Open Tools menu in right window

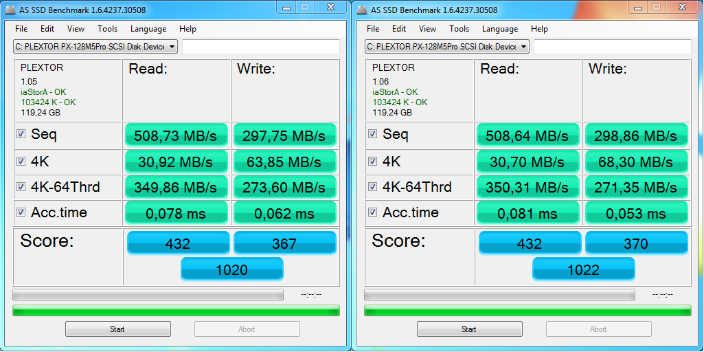(x=459, y=29)
